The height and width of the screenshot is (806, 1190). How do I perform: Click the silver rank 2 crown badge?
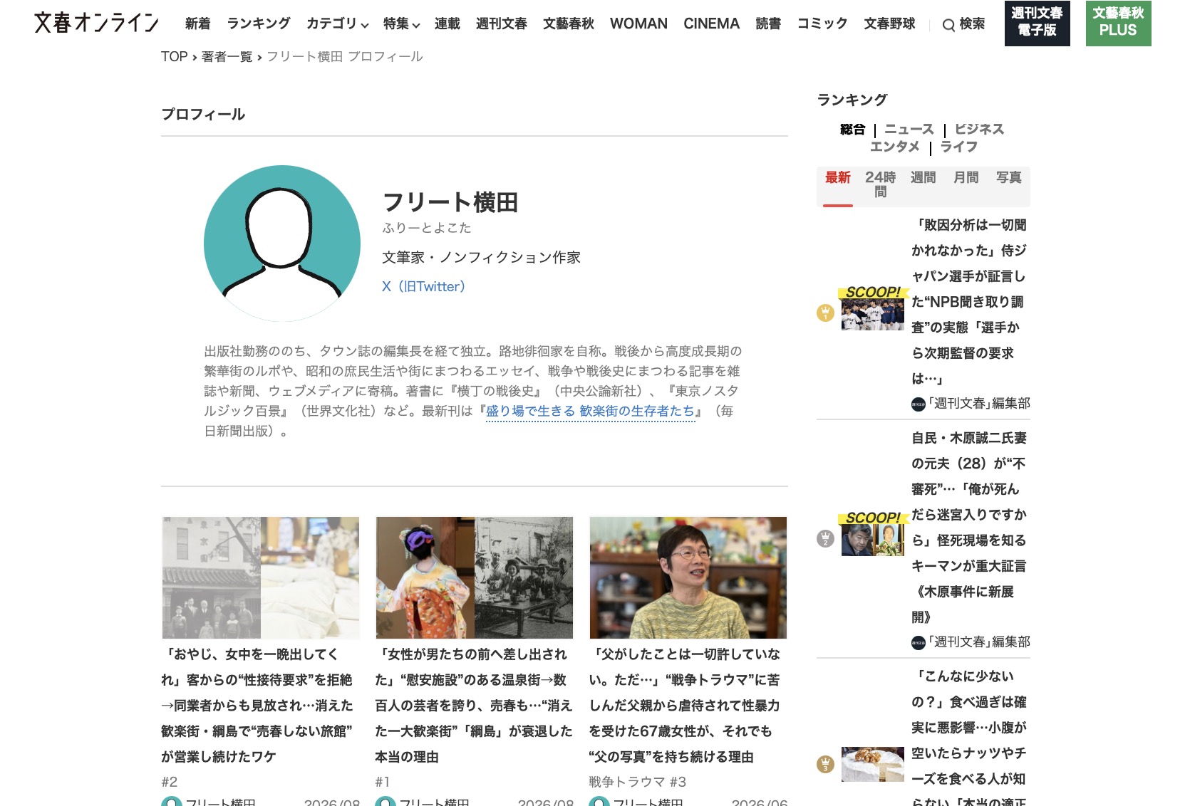(x=825, y=538)
